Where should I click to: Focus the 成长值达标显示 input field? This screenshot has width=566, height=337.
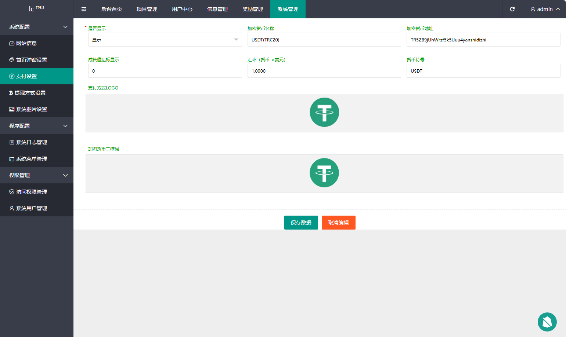(165, 71)
